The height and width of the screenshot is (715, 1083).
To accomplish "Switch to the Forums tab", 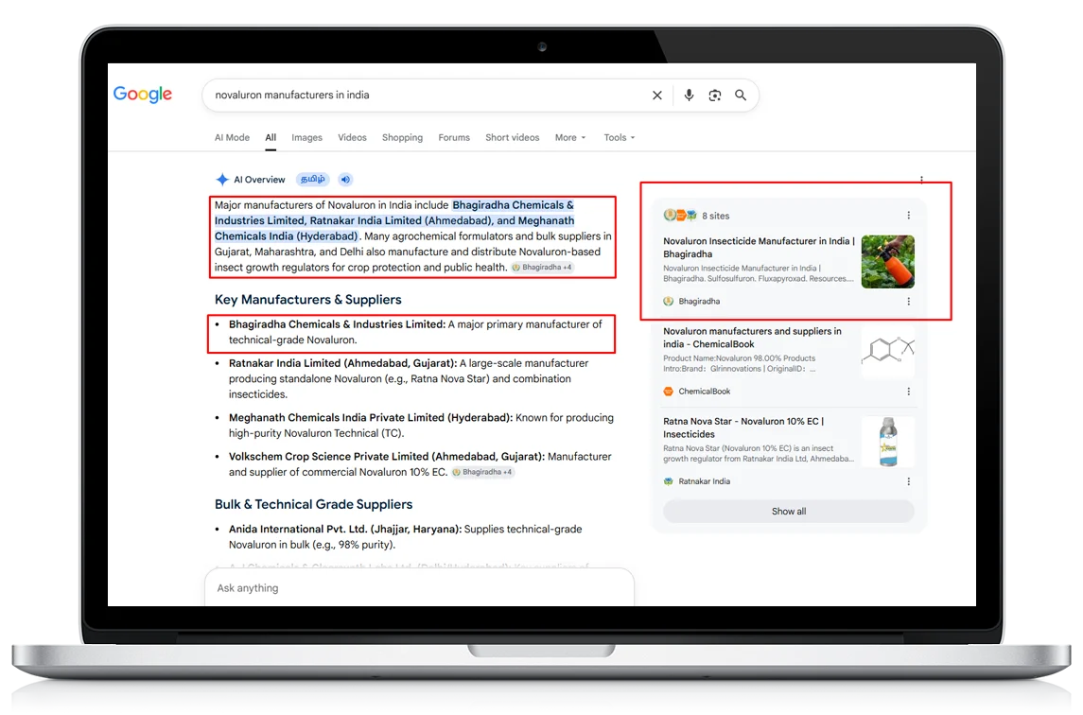I will [454, 137].
